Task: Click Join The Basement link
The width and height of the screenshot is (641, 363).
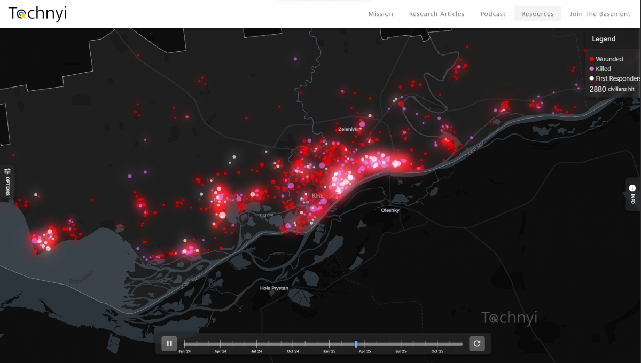Action: pos(600,14)
